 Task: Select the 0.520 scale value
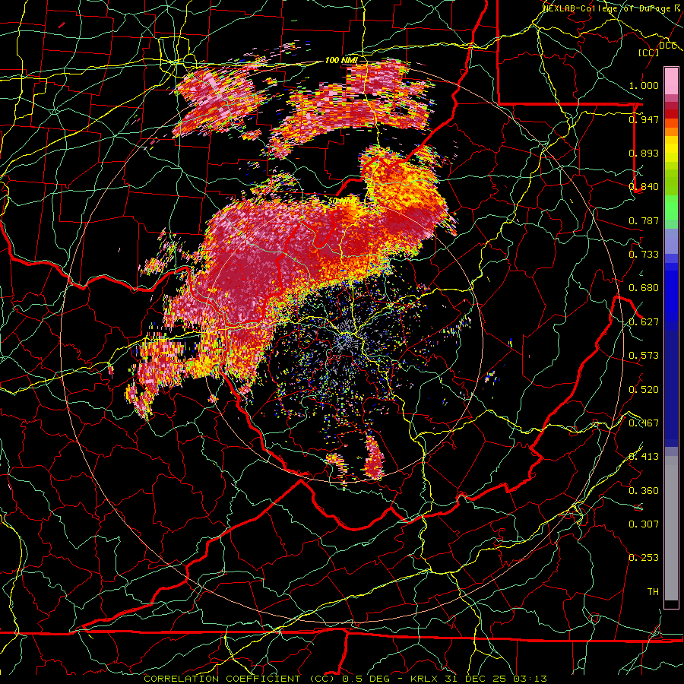(644, 390)
